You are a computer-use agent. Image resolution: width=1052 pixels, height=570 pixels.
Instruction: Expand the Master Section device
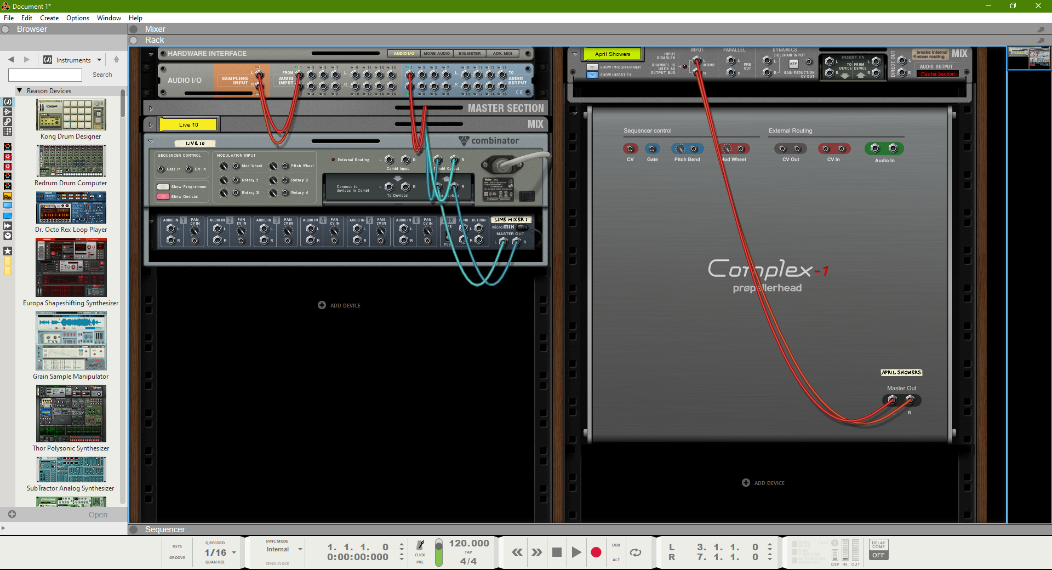[151, 109]
